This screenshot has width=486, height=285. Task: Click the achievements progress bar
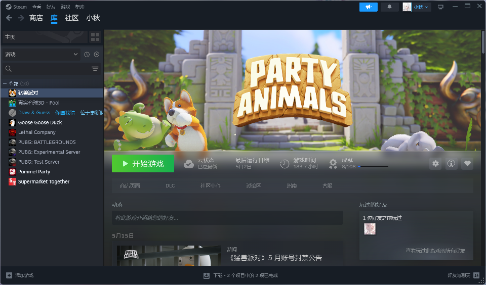373,166
